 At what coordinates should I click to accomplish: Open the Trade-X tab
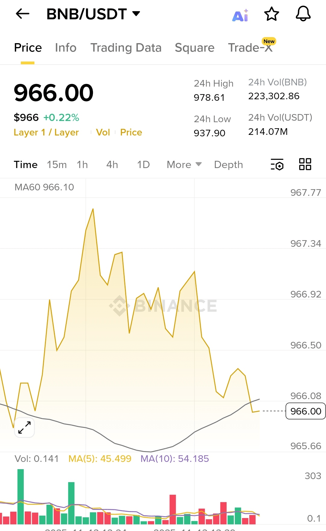pyautogui.click(x=250, y=48)
